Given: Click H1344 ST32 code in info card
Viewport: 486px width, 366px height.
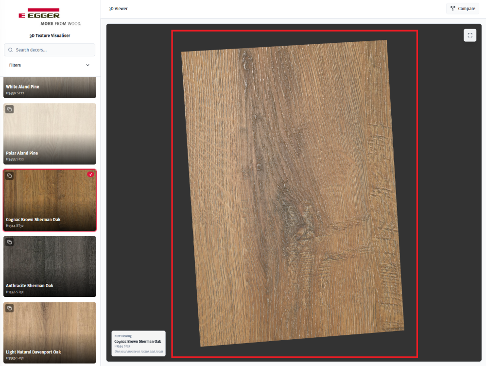Looking at the screenshot, I should pos(122,346).
